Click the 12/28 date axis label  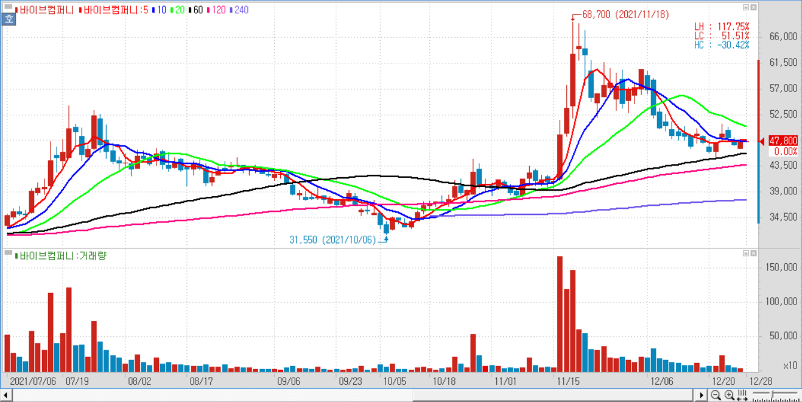click(761, 381)
